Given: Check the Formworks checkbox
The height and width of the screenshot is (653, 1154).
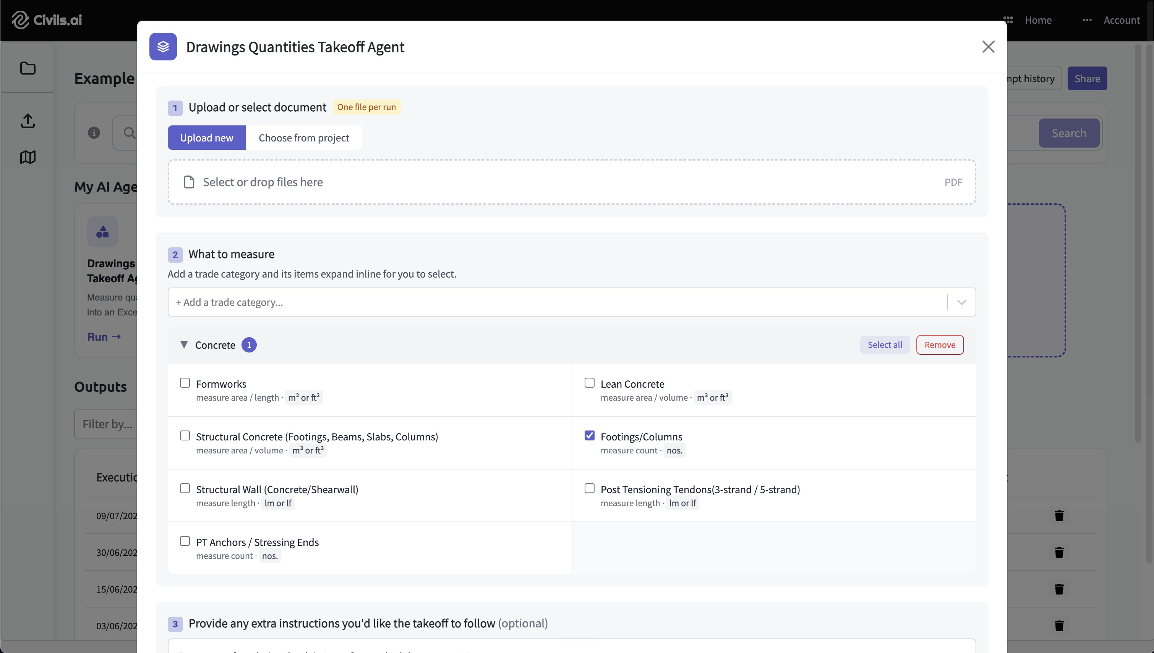Looking at the screenshot, I should [x=185, y=383].
